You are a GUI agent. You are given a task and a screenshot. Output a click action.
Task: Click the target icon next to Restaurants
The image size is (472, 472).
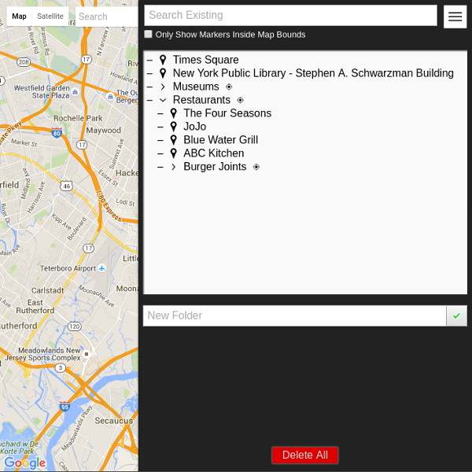tap(240, 100)
